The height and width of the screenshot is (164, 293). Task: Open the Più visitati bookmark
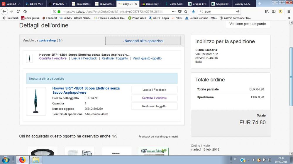[11, 18]
